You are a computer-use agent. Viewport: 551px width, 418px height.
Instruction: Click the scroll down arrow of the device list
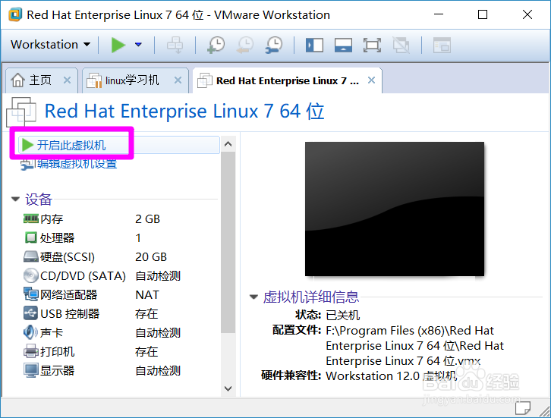click(x=228, y=388)
